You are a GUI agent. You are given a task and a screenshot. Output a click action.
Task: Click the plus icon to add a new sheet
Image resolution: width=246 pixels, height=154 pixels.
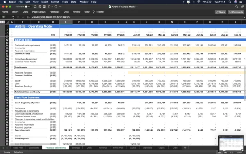tap(185, 148)
